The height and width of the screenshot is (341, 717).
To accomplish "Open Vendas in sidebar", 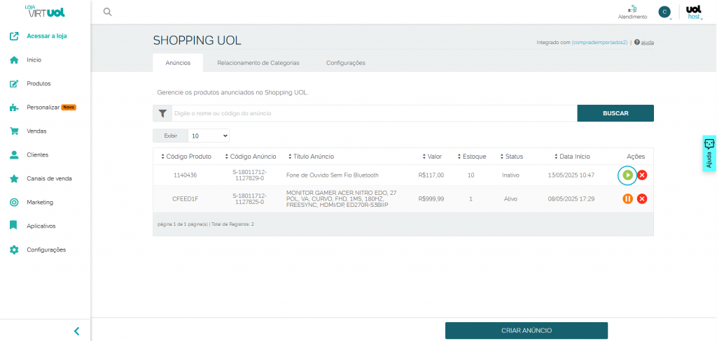I will pyautogui.click(x=36, y=131).
